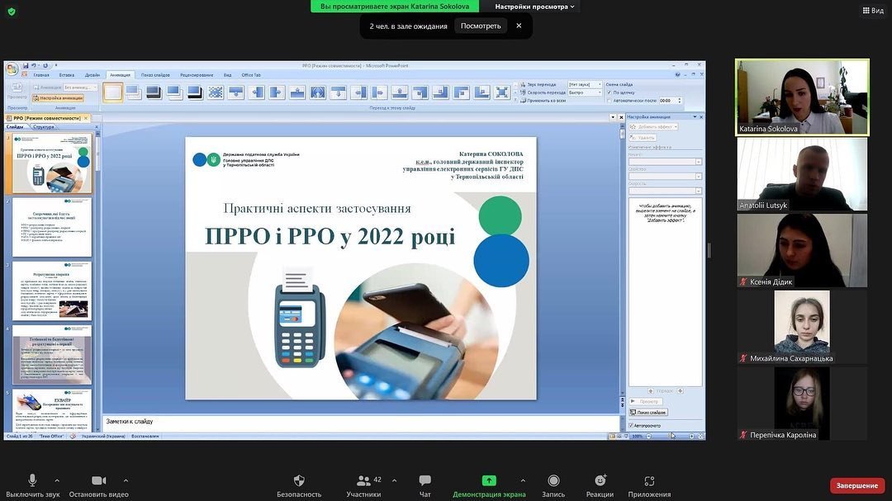Stop video using the camera icon

[x=98, y=480]
